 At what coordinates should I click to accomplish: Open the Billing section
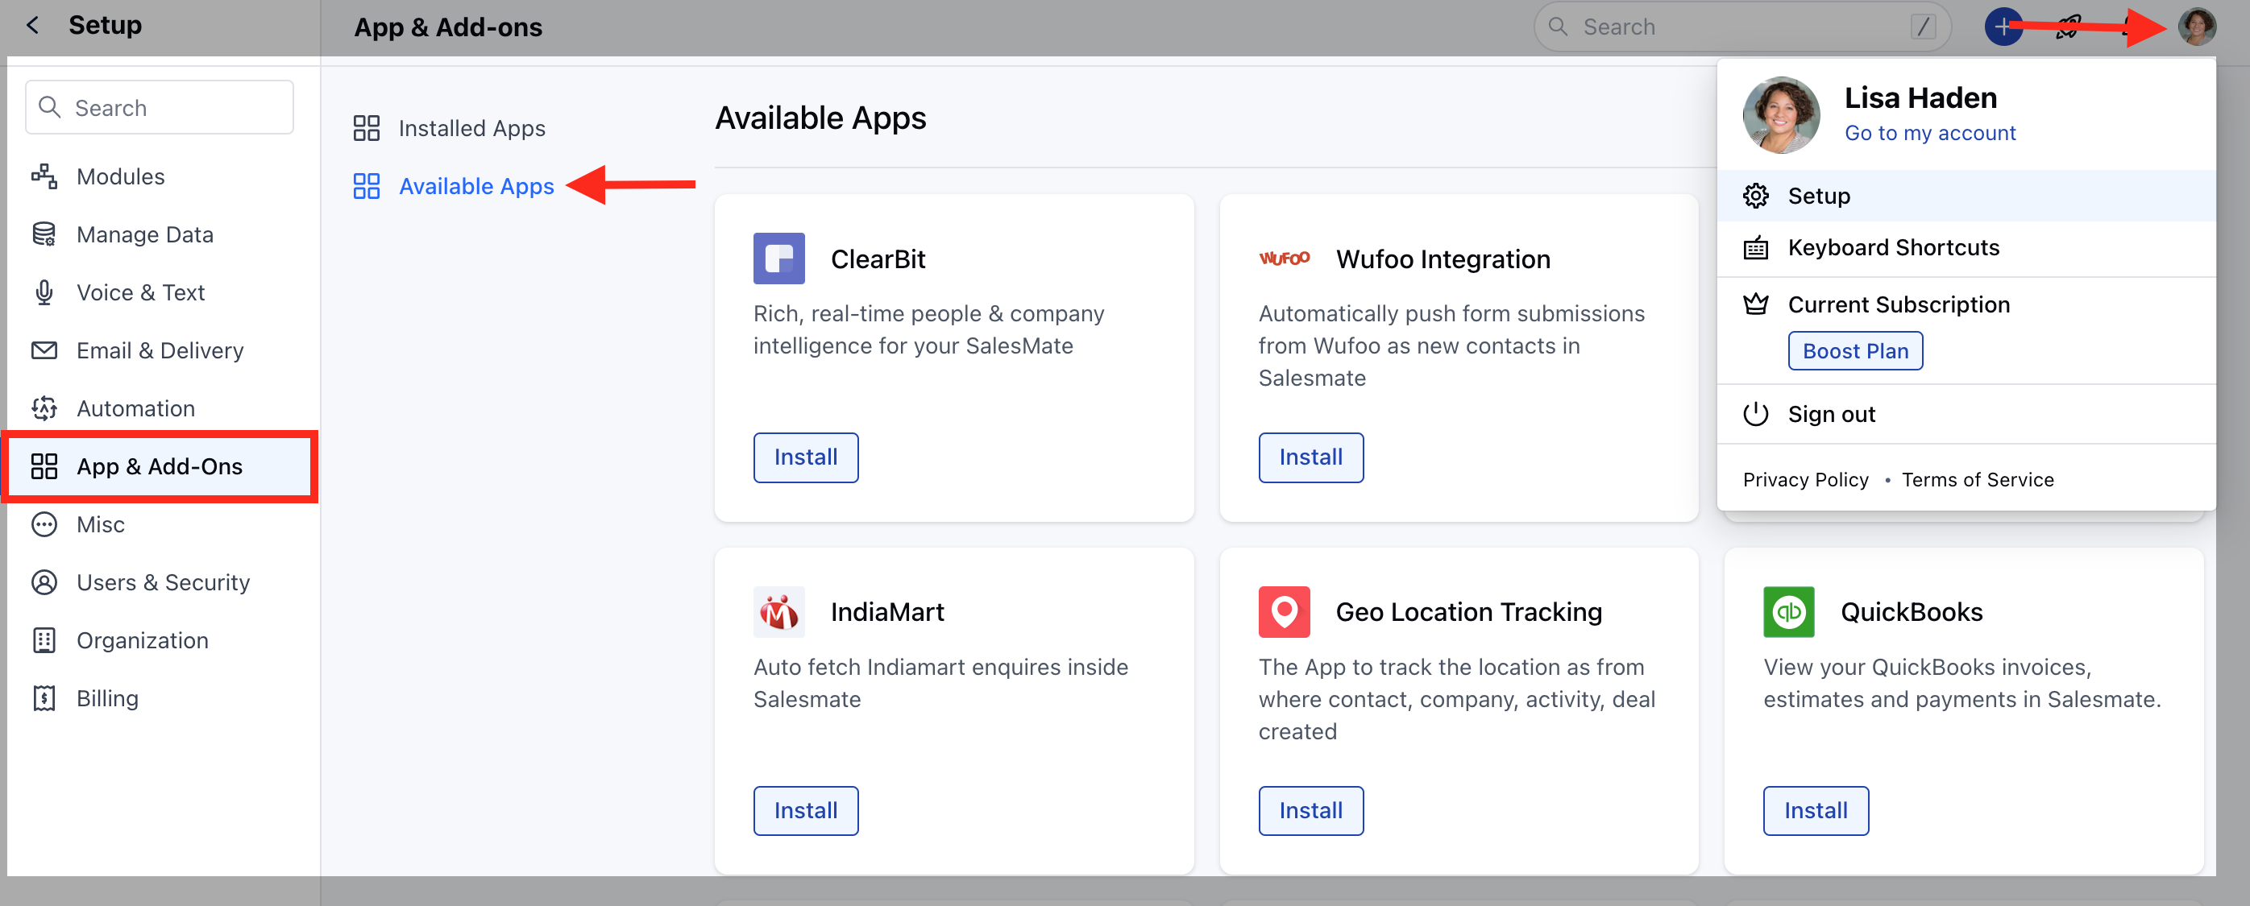(x=106, y=697)
